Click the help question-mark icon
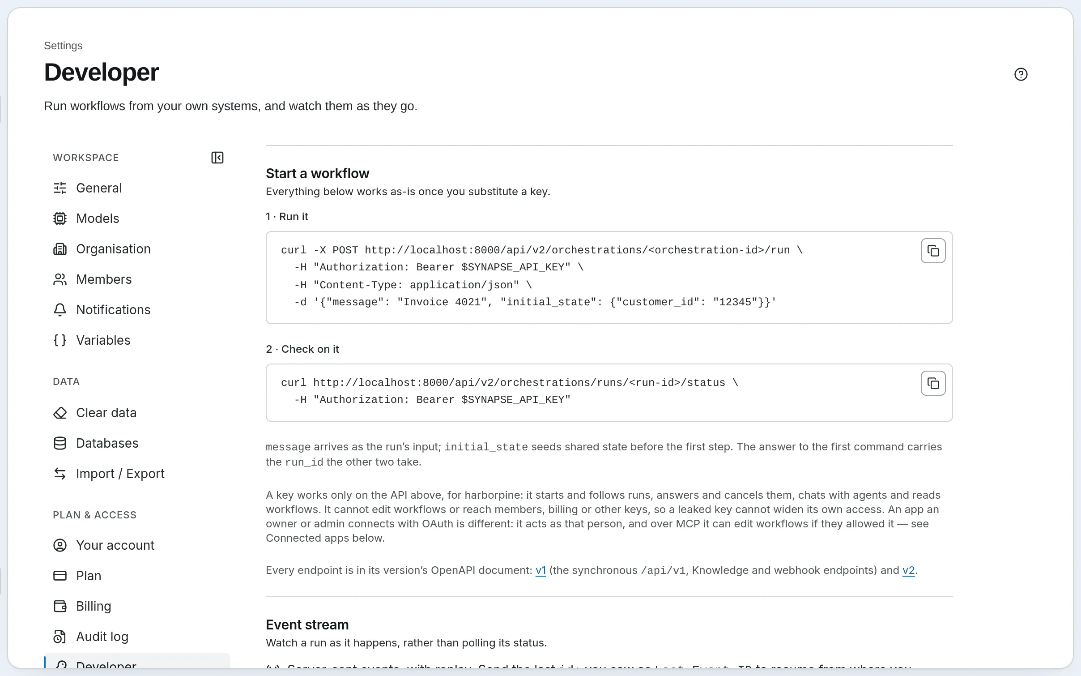The image size is (1081, 676). 1021,74
